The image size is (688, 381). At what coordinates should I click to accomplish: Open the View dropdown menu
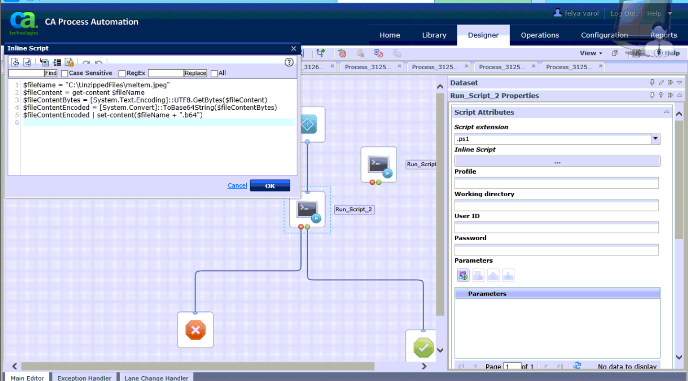pyautogui.click(x=591, y=53)
